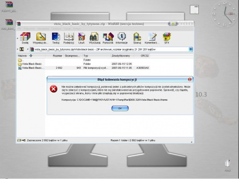
Task: Click the Wypakuj do extract icon
Action: [x=41, y=38]
